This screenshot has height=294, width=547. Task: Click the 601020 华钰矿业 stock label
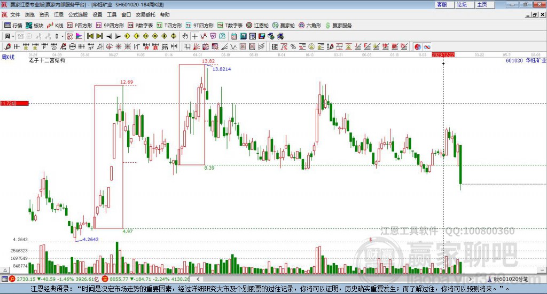[x=526, y=61]
